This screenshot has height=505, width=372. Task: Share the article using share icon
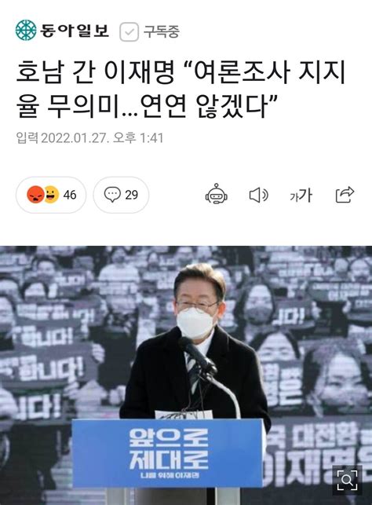point(345,195)
